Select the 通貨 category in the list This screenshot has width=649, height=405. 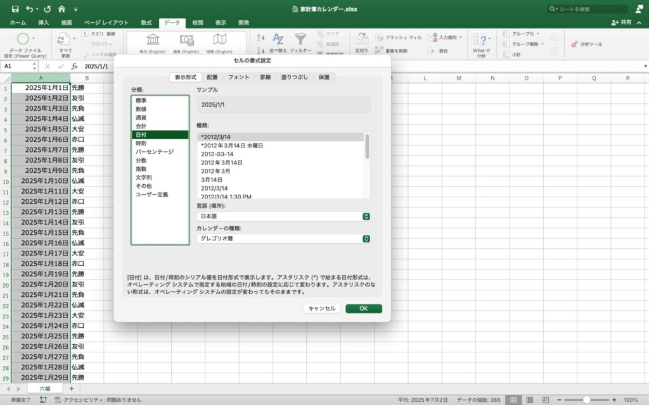coord(160,118)
